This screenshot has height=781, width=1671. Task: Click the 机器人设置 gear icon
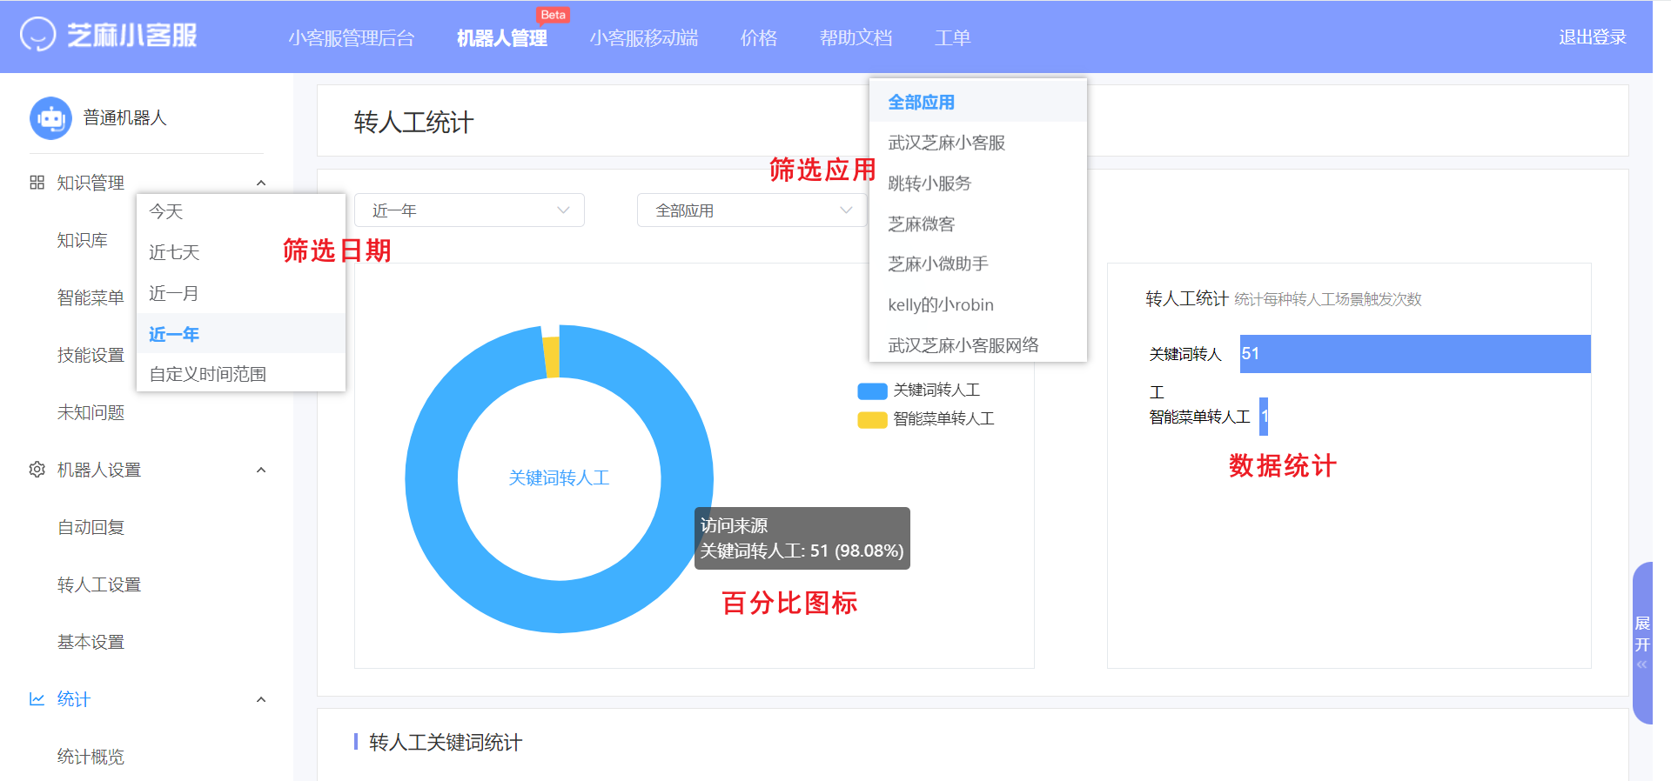[x=37, y=470]
